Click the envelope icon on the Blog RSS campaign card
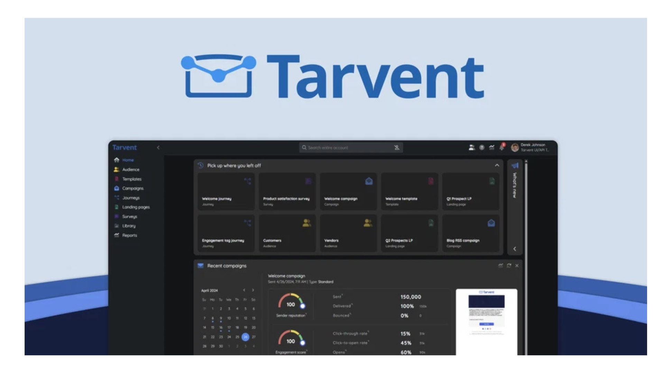 tap(491, 223)
